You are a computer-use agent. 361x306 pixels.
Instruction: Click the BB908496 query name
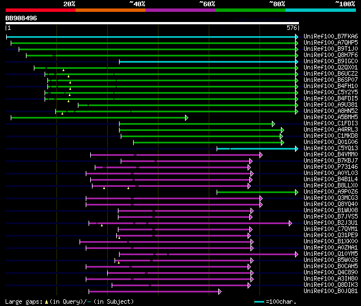click(21, 18)
